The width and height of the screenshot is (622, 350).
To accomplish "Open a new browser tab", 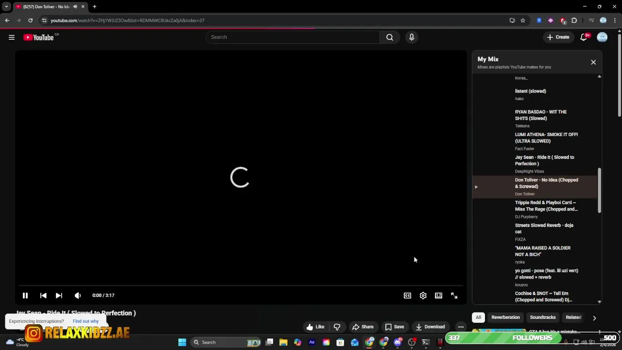I will (x=95, y=7).
